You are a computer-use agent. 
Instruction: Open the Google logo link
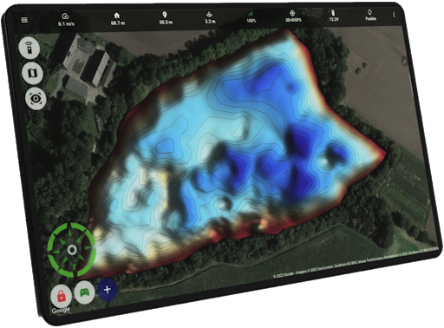click(61, 311)
